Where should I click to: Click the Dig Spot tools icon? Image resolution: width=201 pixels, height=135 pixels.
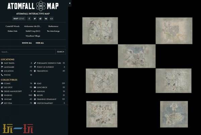(x=2, y=88)
